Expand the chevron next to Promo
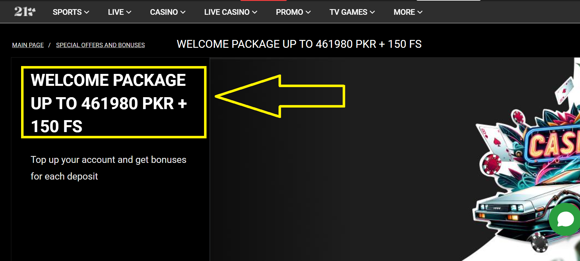 coord(308,12)
